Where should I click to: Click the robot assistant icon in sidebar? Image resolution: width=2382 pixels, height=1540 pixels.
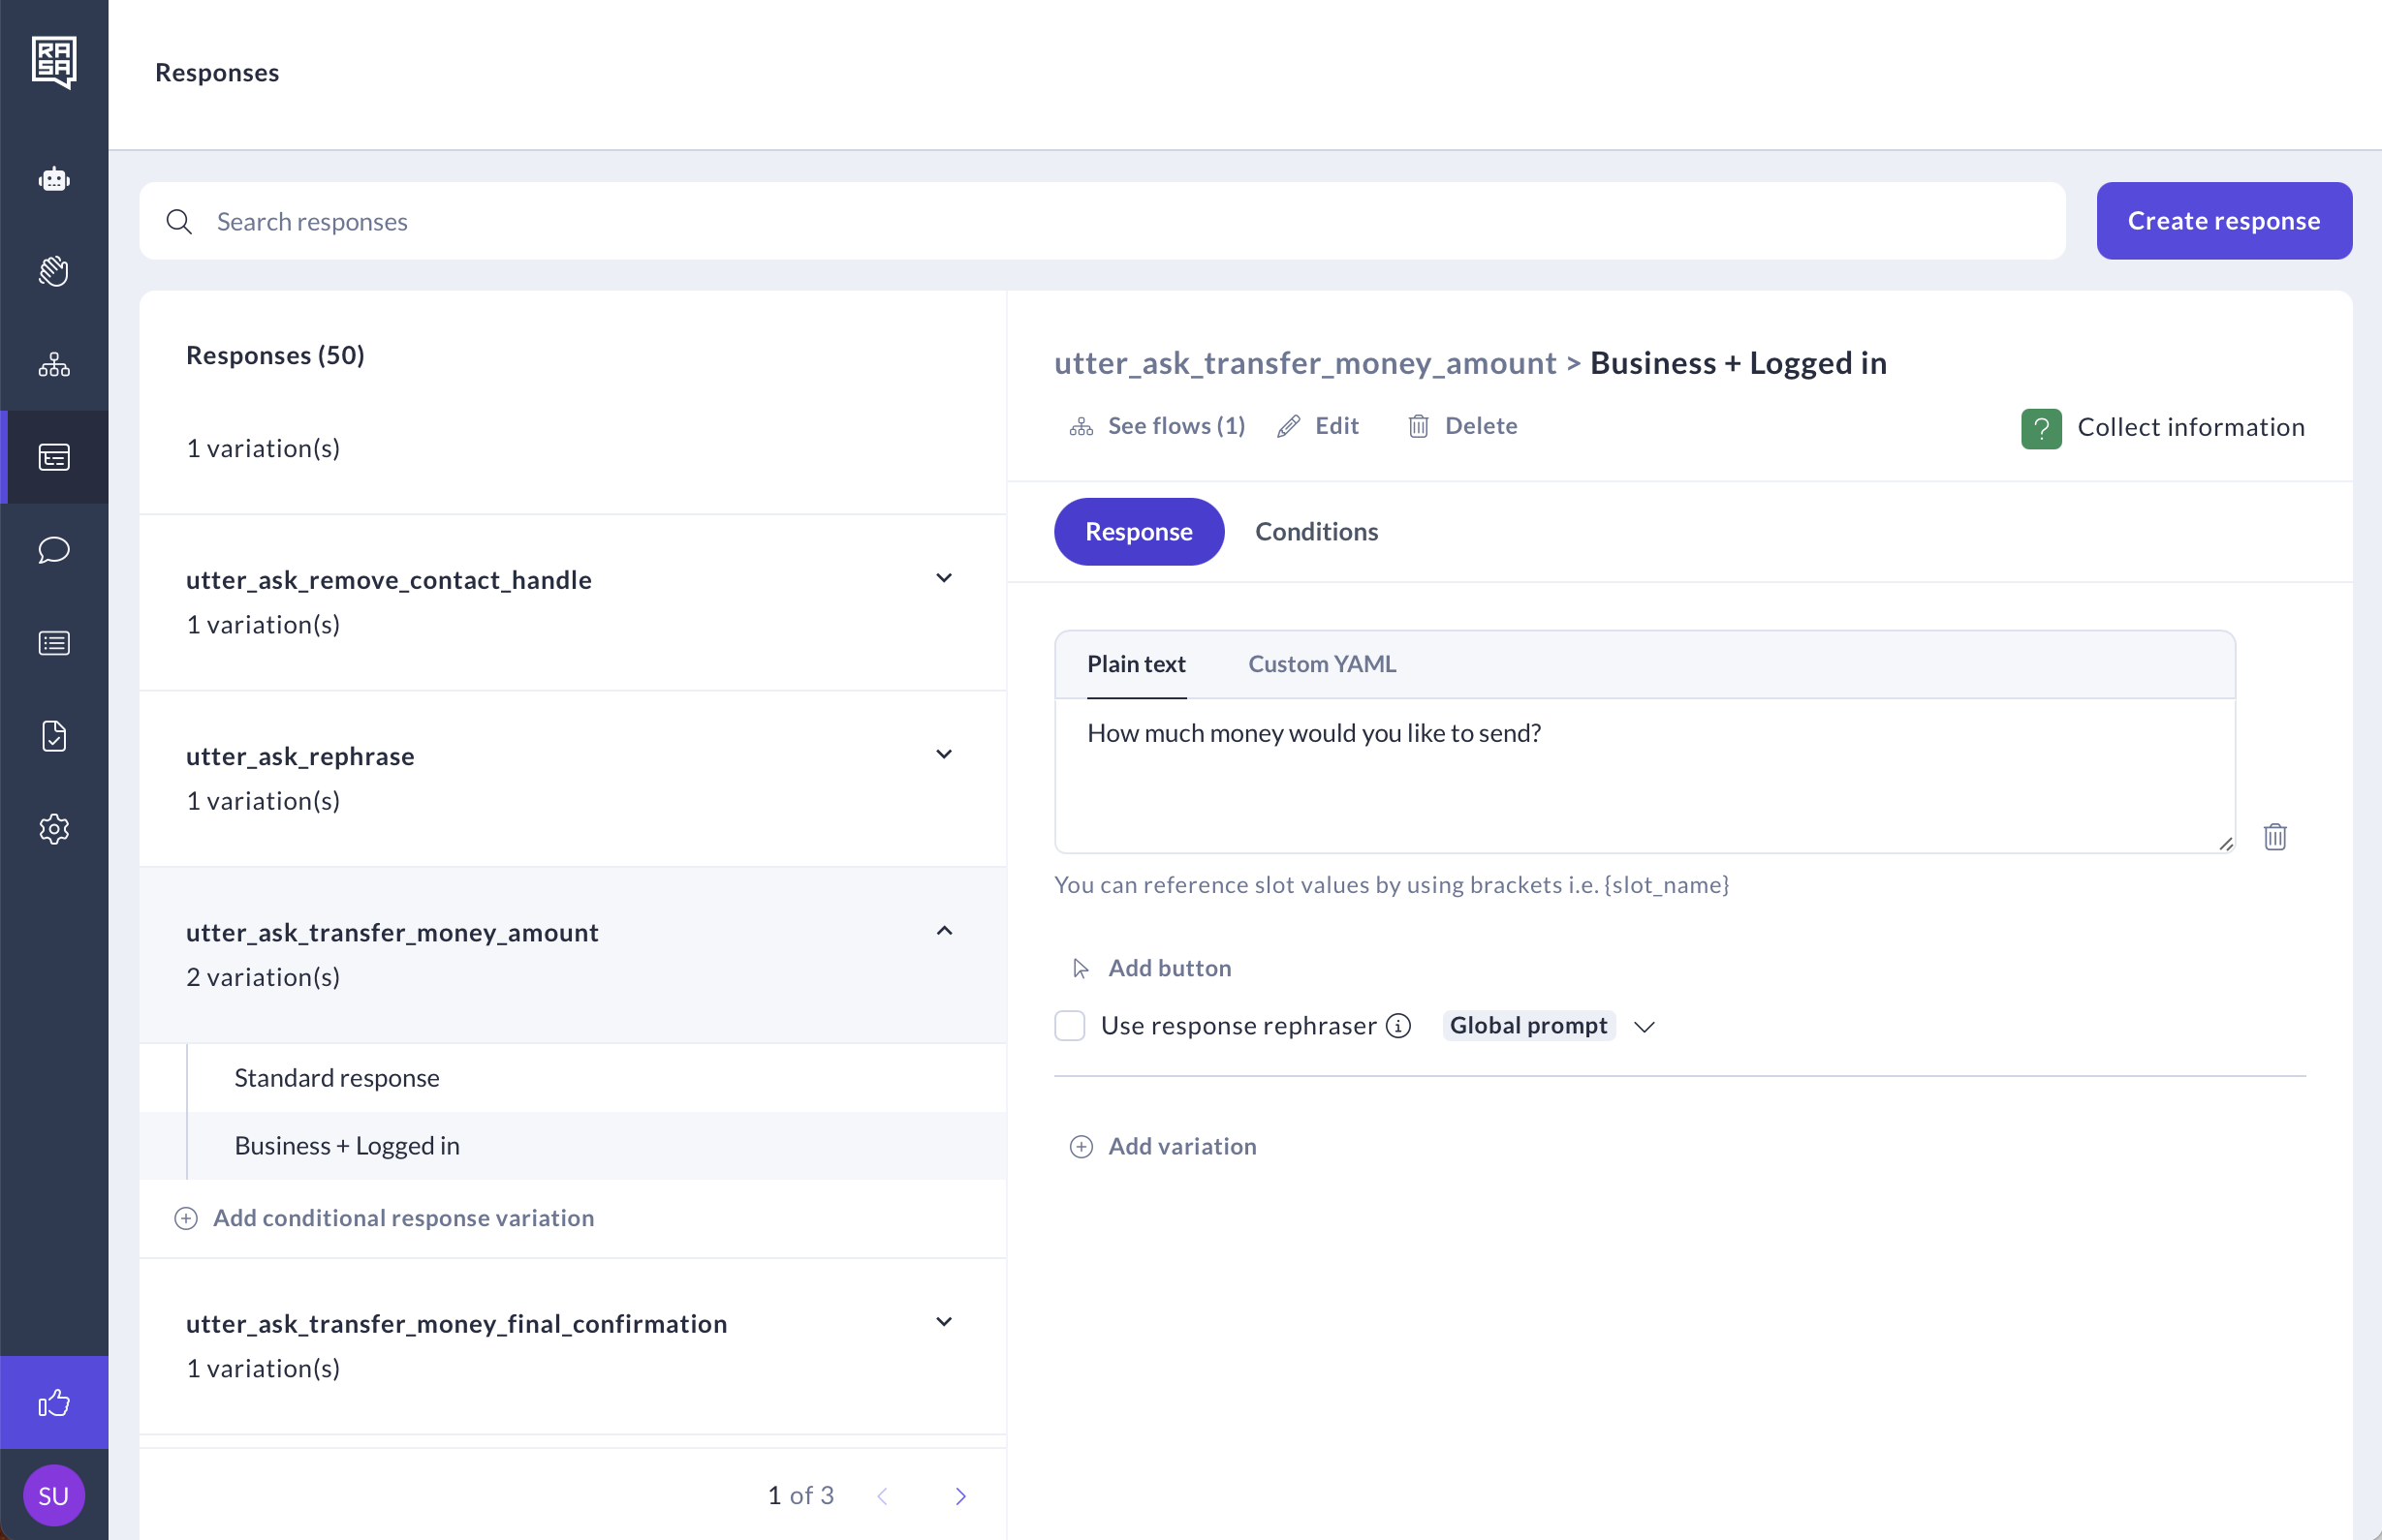click(54, 180)
